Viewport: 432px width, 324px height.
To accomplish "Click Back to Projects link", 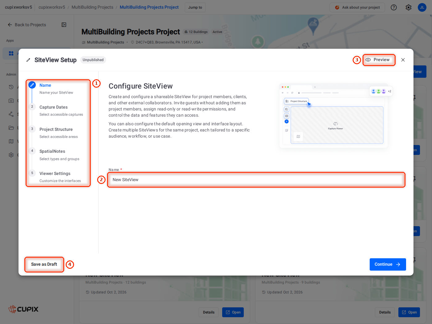I will coord(27,25).
